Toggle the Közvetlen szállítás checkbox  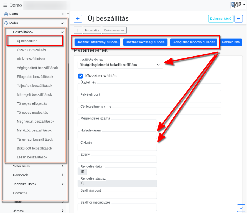[80, 76]
